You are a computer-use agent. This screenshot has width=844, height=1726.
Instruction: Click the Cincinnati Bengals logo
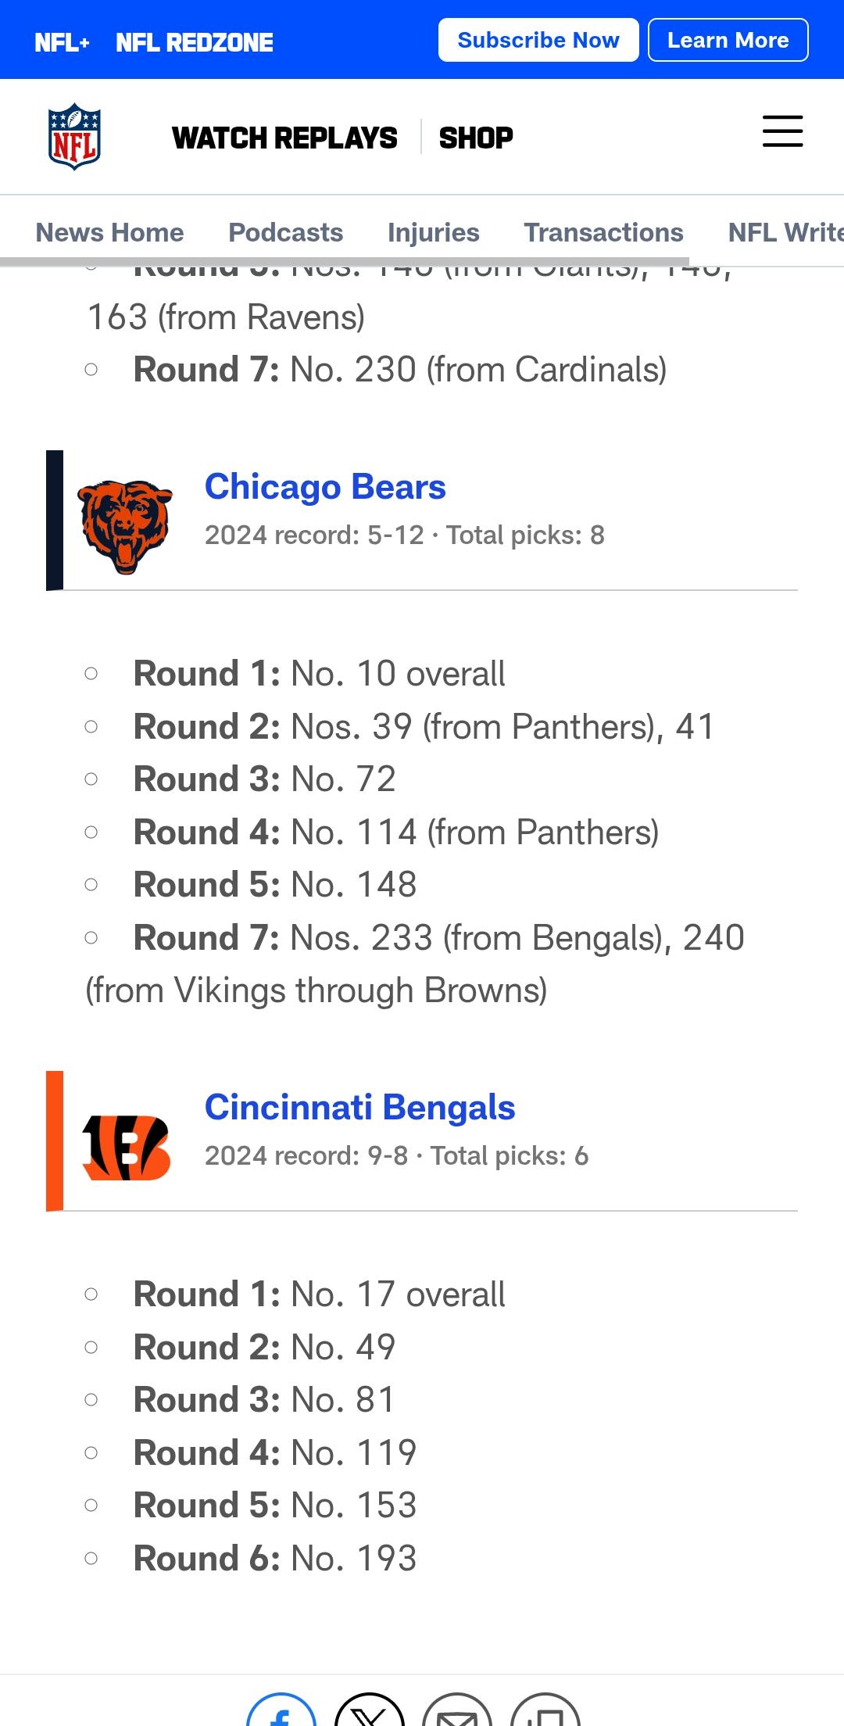(x=126, y=1148)
